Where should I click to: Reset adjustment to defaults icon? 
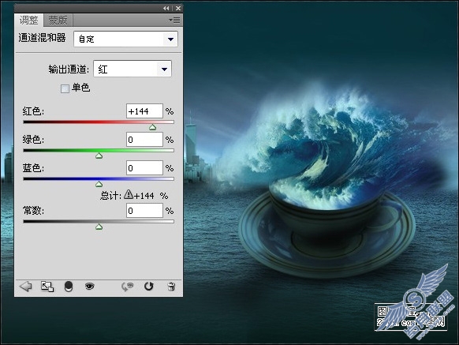[x=149, y=286]
